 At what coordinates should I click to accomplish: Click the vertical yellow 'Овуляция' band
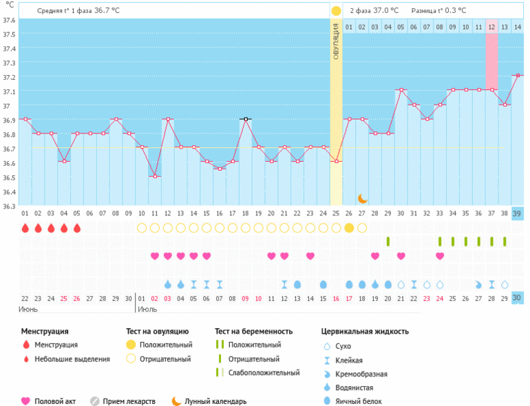coord(336,110)
